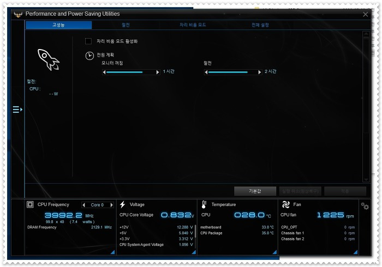Click the +5V voltage row
382x267 pixels.
tap(156, 233)
